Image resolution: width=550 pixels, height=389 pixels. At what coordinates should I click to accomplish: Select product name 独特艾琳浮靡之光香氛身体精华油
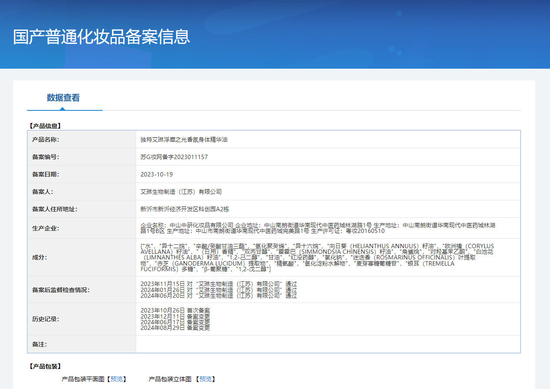(x=184, y=140)
